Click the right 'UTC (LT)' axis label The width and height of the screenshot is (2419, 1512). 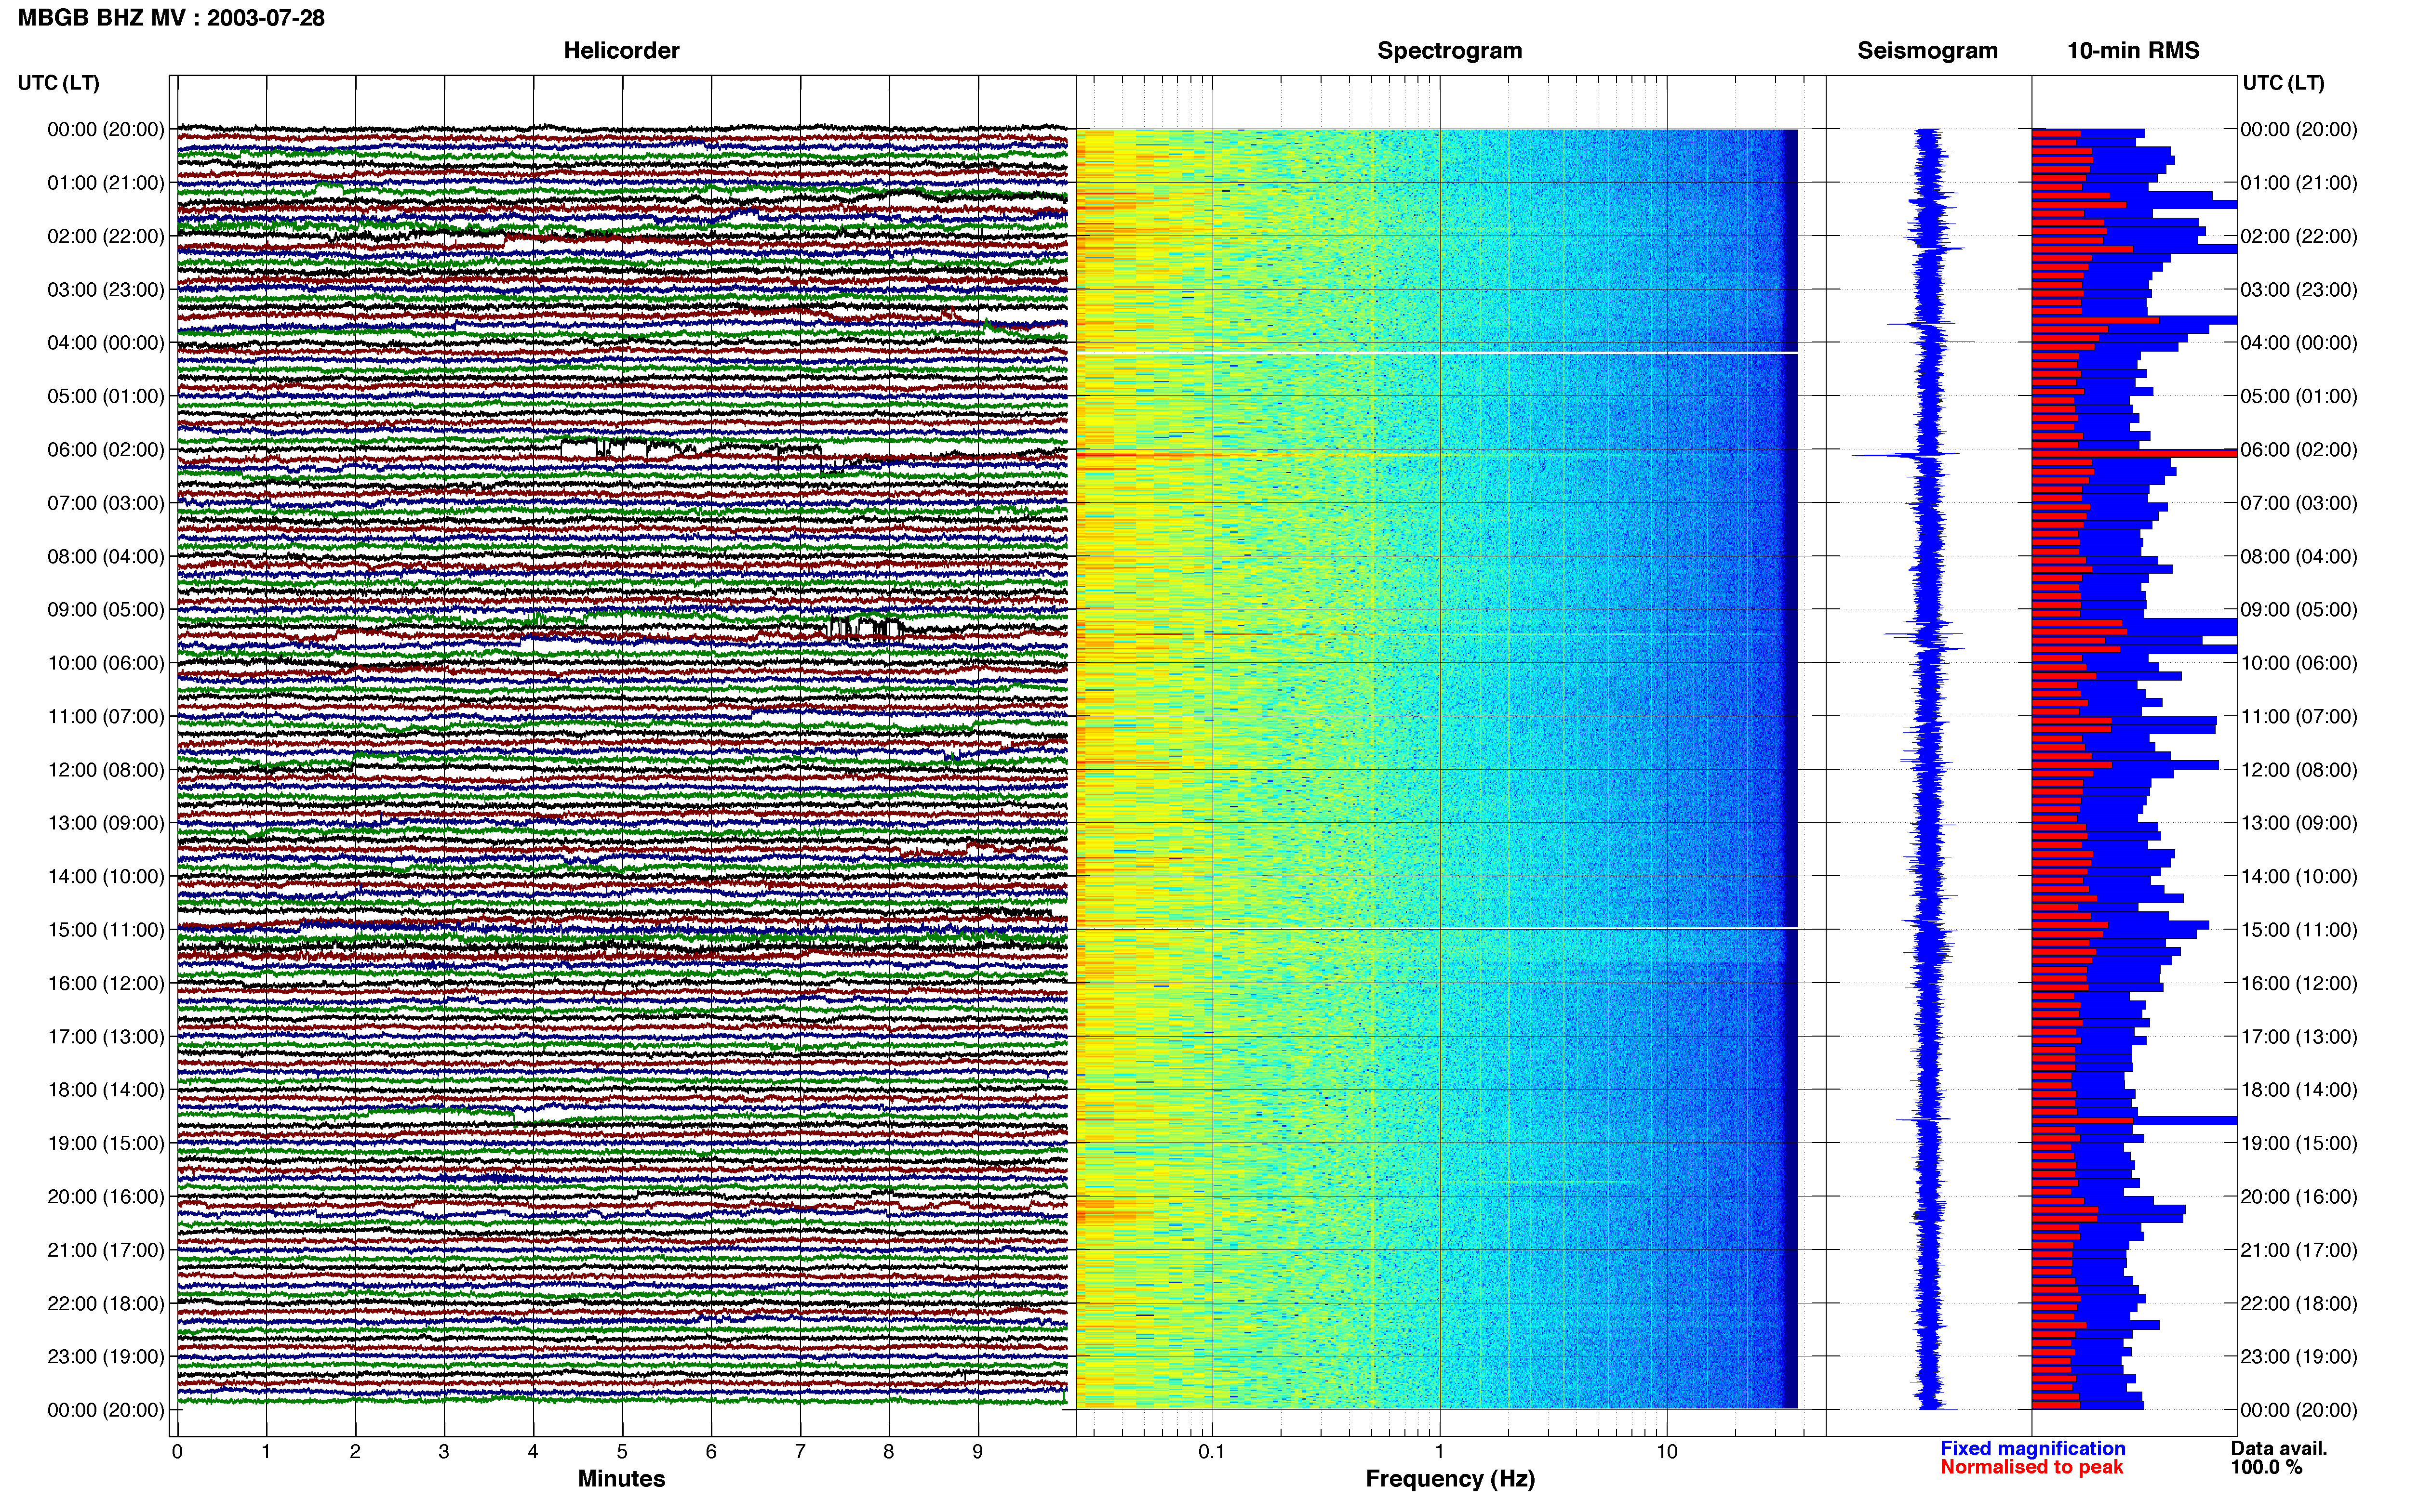coord(2283,83)
